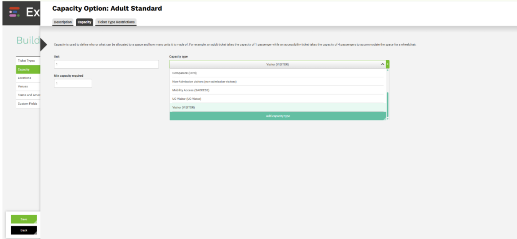This screenshot has width=517, height=239.
Task: Click the green Save button
Action: (x=24, y=219)
